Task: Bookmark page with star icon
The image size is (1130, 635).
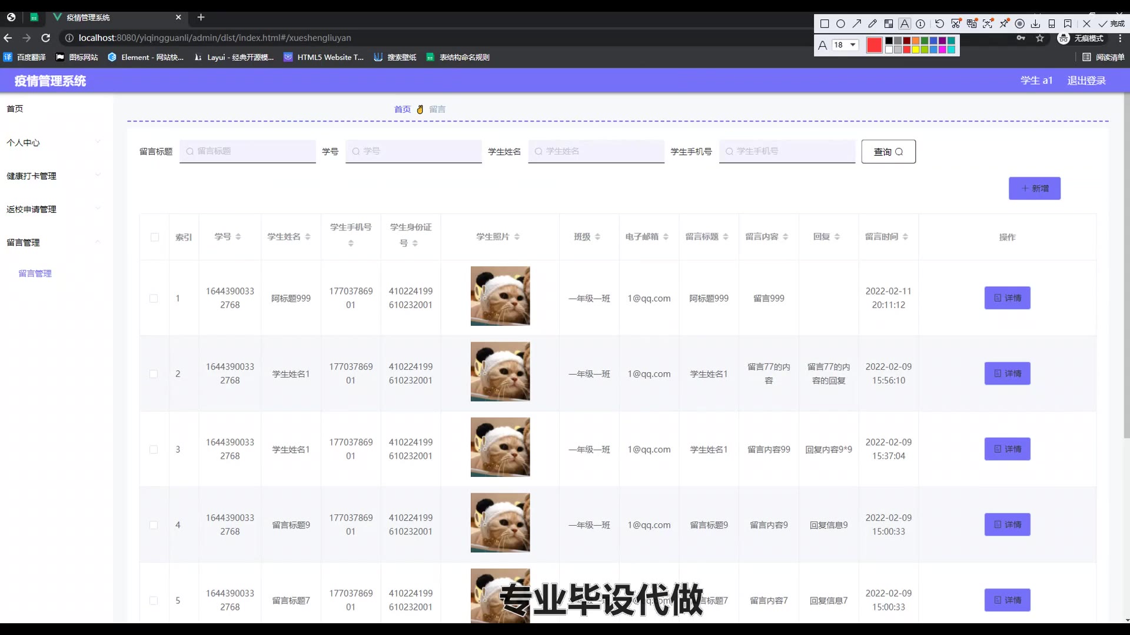Action: coord(1040,38)
